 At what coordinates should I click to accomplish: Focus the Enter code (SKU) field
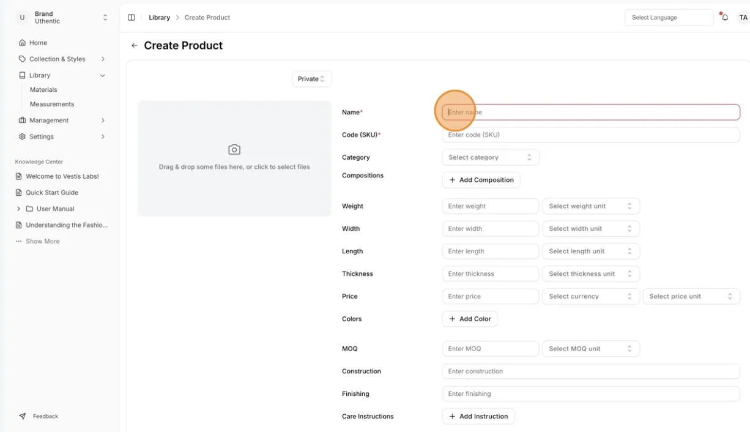(x=591, y=135)
